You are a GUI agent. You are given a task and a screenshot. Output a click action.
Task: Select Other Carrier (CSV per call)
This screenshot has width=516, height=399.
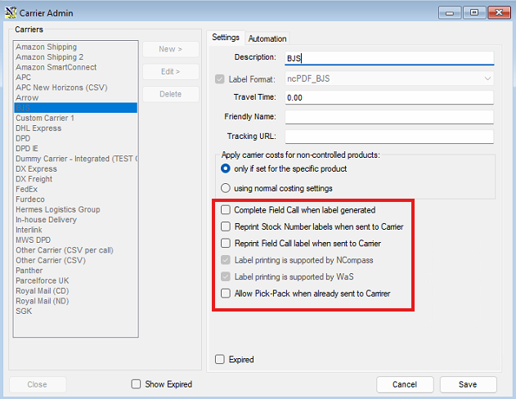(76, 250)
